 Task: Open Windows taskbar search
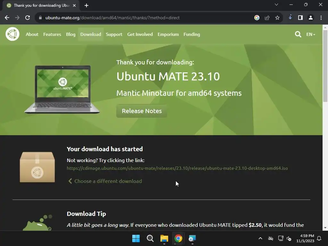click(150, 238)
